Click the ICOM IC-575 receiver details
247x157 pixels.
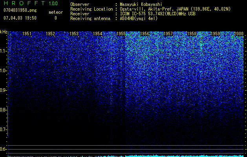157,14
